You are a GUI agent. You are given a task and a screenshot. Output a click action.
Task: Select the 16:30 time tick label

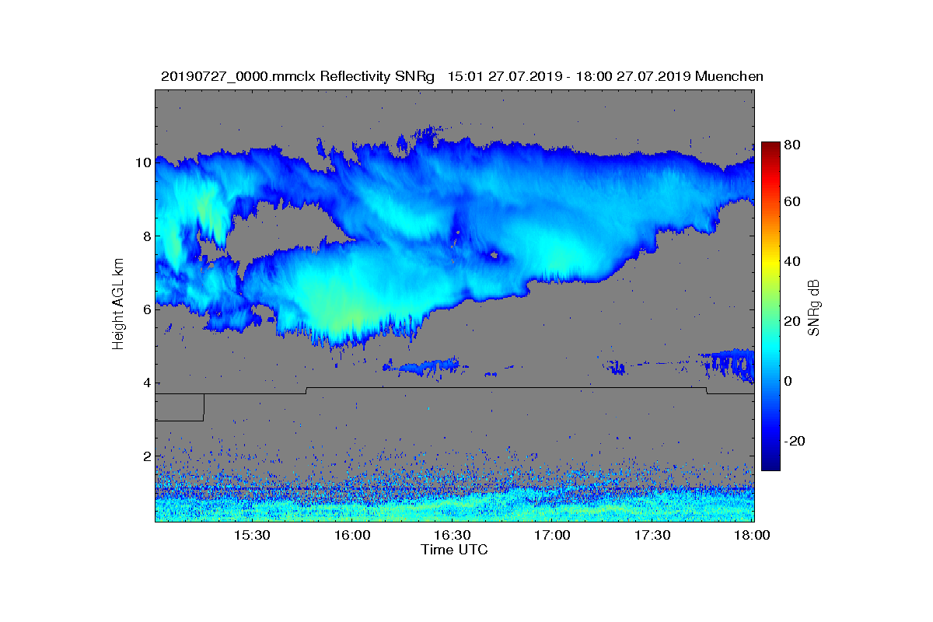click(453, 536)
